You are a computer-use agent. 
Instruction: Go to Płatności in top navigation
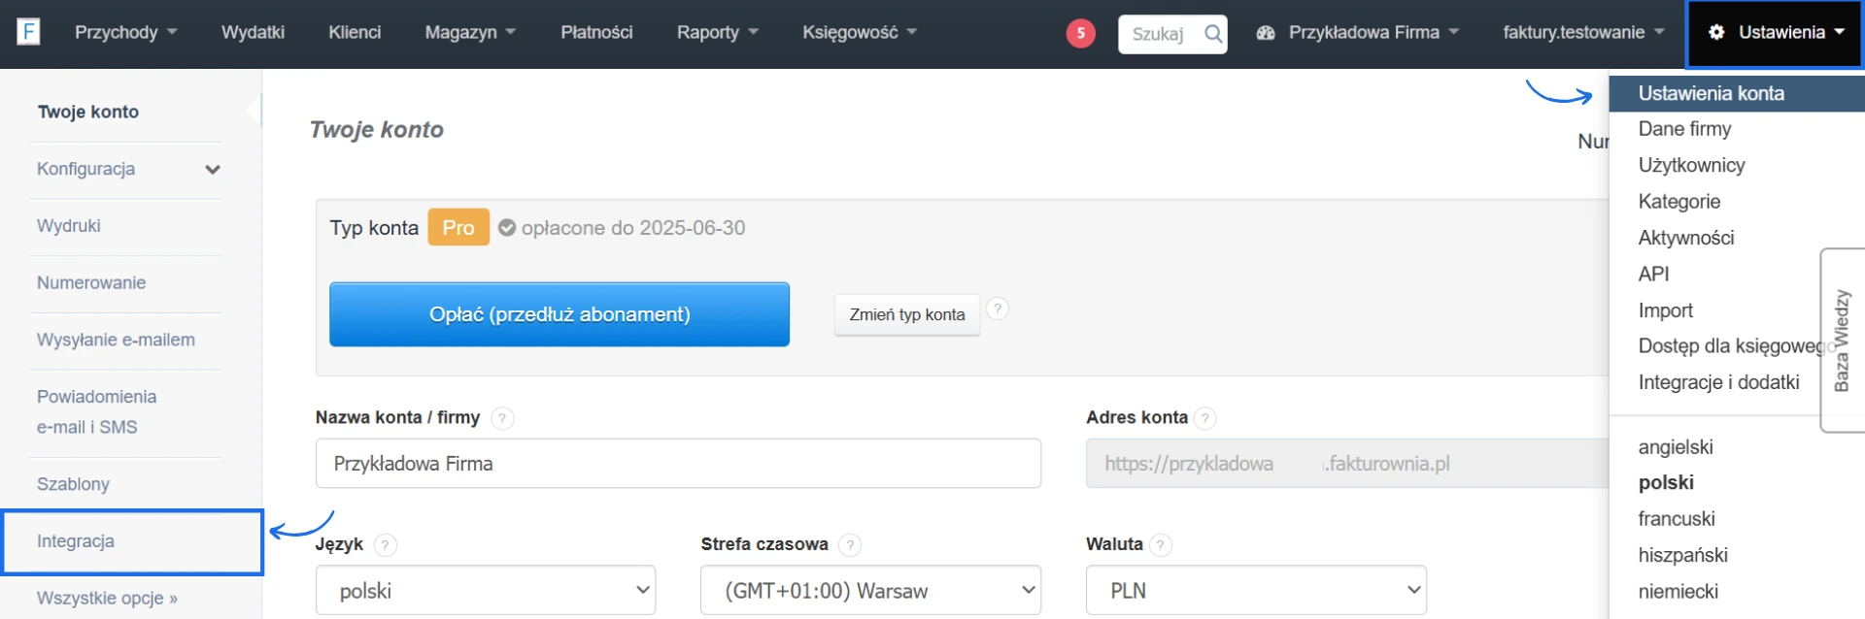click(x=596, y=32)
